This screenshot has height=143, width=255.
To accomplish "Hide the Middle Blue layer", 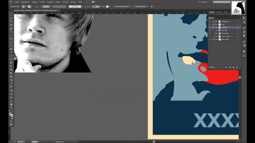I will tap(210, 33).
